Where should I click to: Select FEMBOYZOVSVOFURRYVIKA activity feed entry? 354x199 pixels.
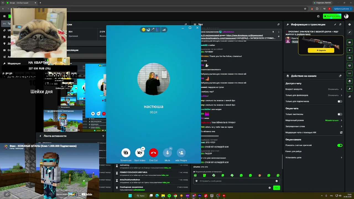(152, 174)
